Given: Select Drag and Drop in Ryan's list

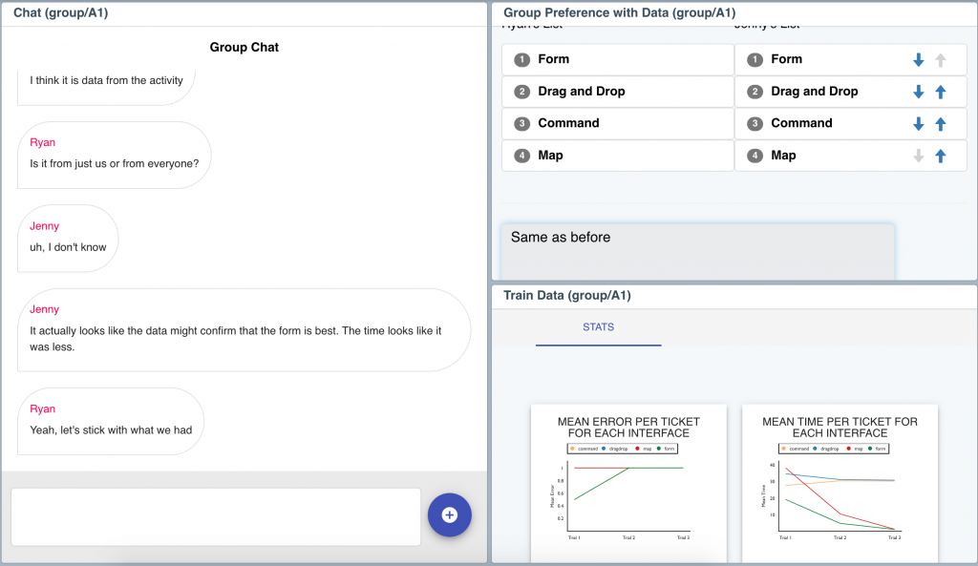Looking at the screenshot, I should 617,92.
